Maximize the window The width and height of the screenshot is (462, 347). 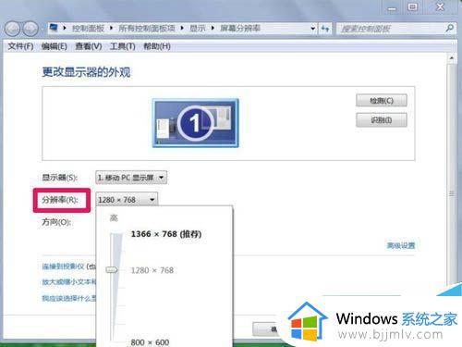tap(413, 7)
